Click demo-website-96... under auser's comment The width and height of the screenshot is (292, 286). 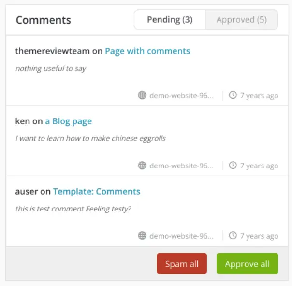pyautogui.click(x=181, y=236)
